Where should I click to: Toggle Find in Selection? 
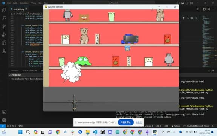(192, 18)
